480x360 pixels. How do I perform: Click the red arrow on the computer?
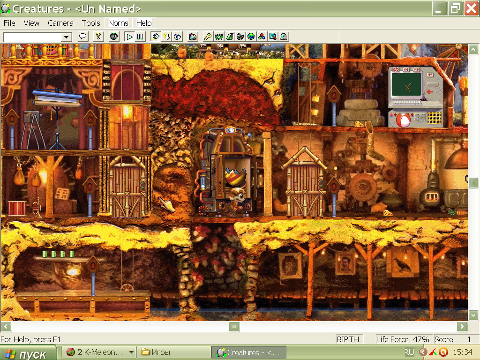430,91
